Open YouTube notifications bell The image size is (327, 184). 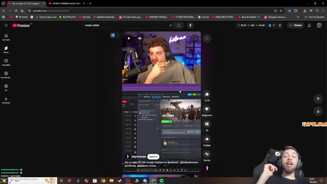pos(309,25)
